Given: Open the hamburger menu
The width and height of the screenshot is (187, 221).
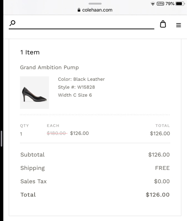Looking at the screenshot, I should tap(178, 25).
